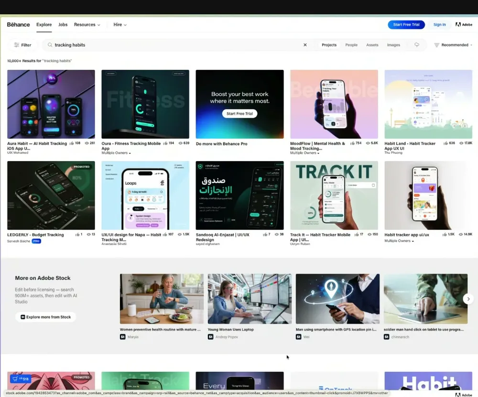This screenshot has height=397, width=478.
Task: Click views eye icon on Habit Land project
Action: point(461,143)
